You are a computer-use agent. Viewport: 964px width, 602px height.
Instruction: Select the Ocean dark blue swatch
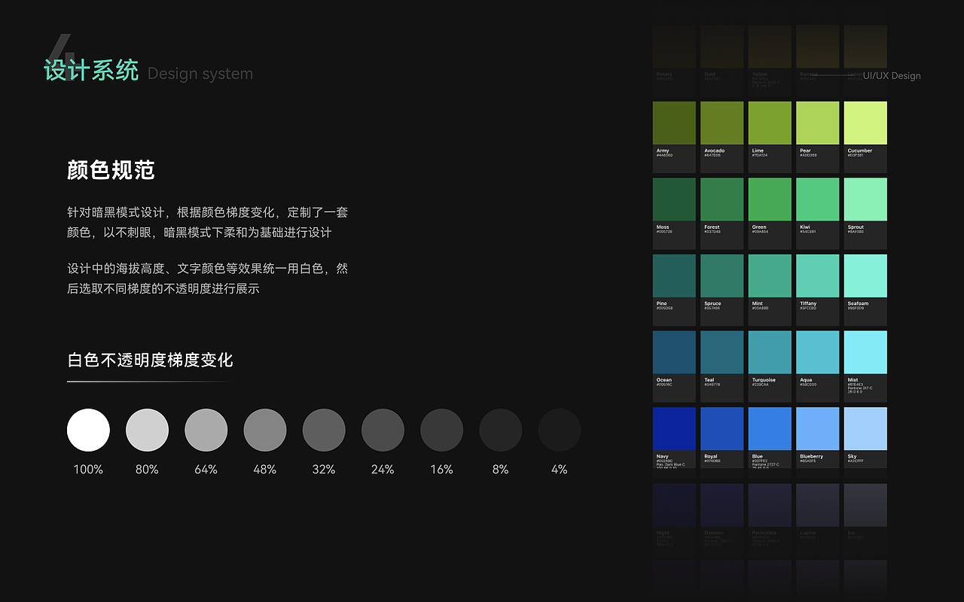click(x=674, y=352)
